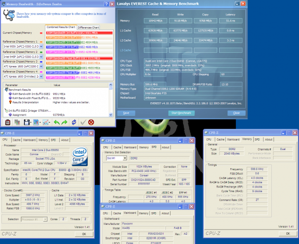Image resolution: width=299 pixels, height=244 pixels.
Task: Click the grey checkmark icon in Sandra toolbar
Action: click(x=83, y=122)
